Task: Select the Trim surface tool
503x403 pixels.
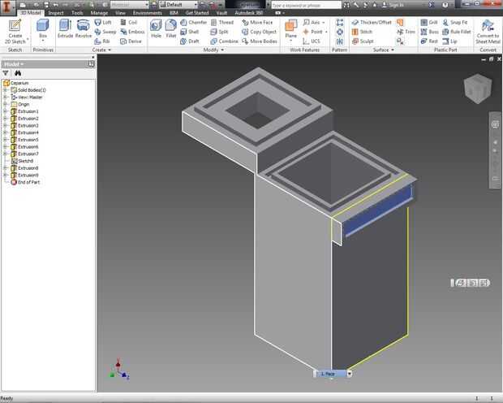Action: point(406,32)
